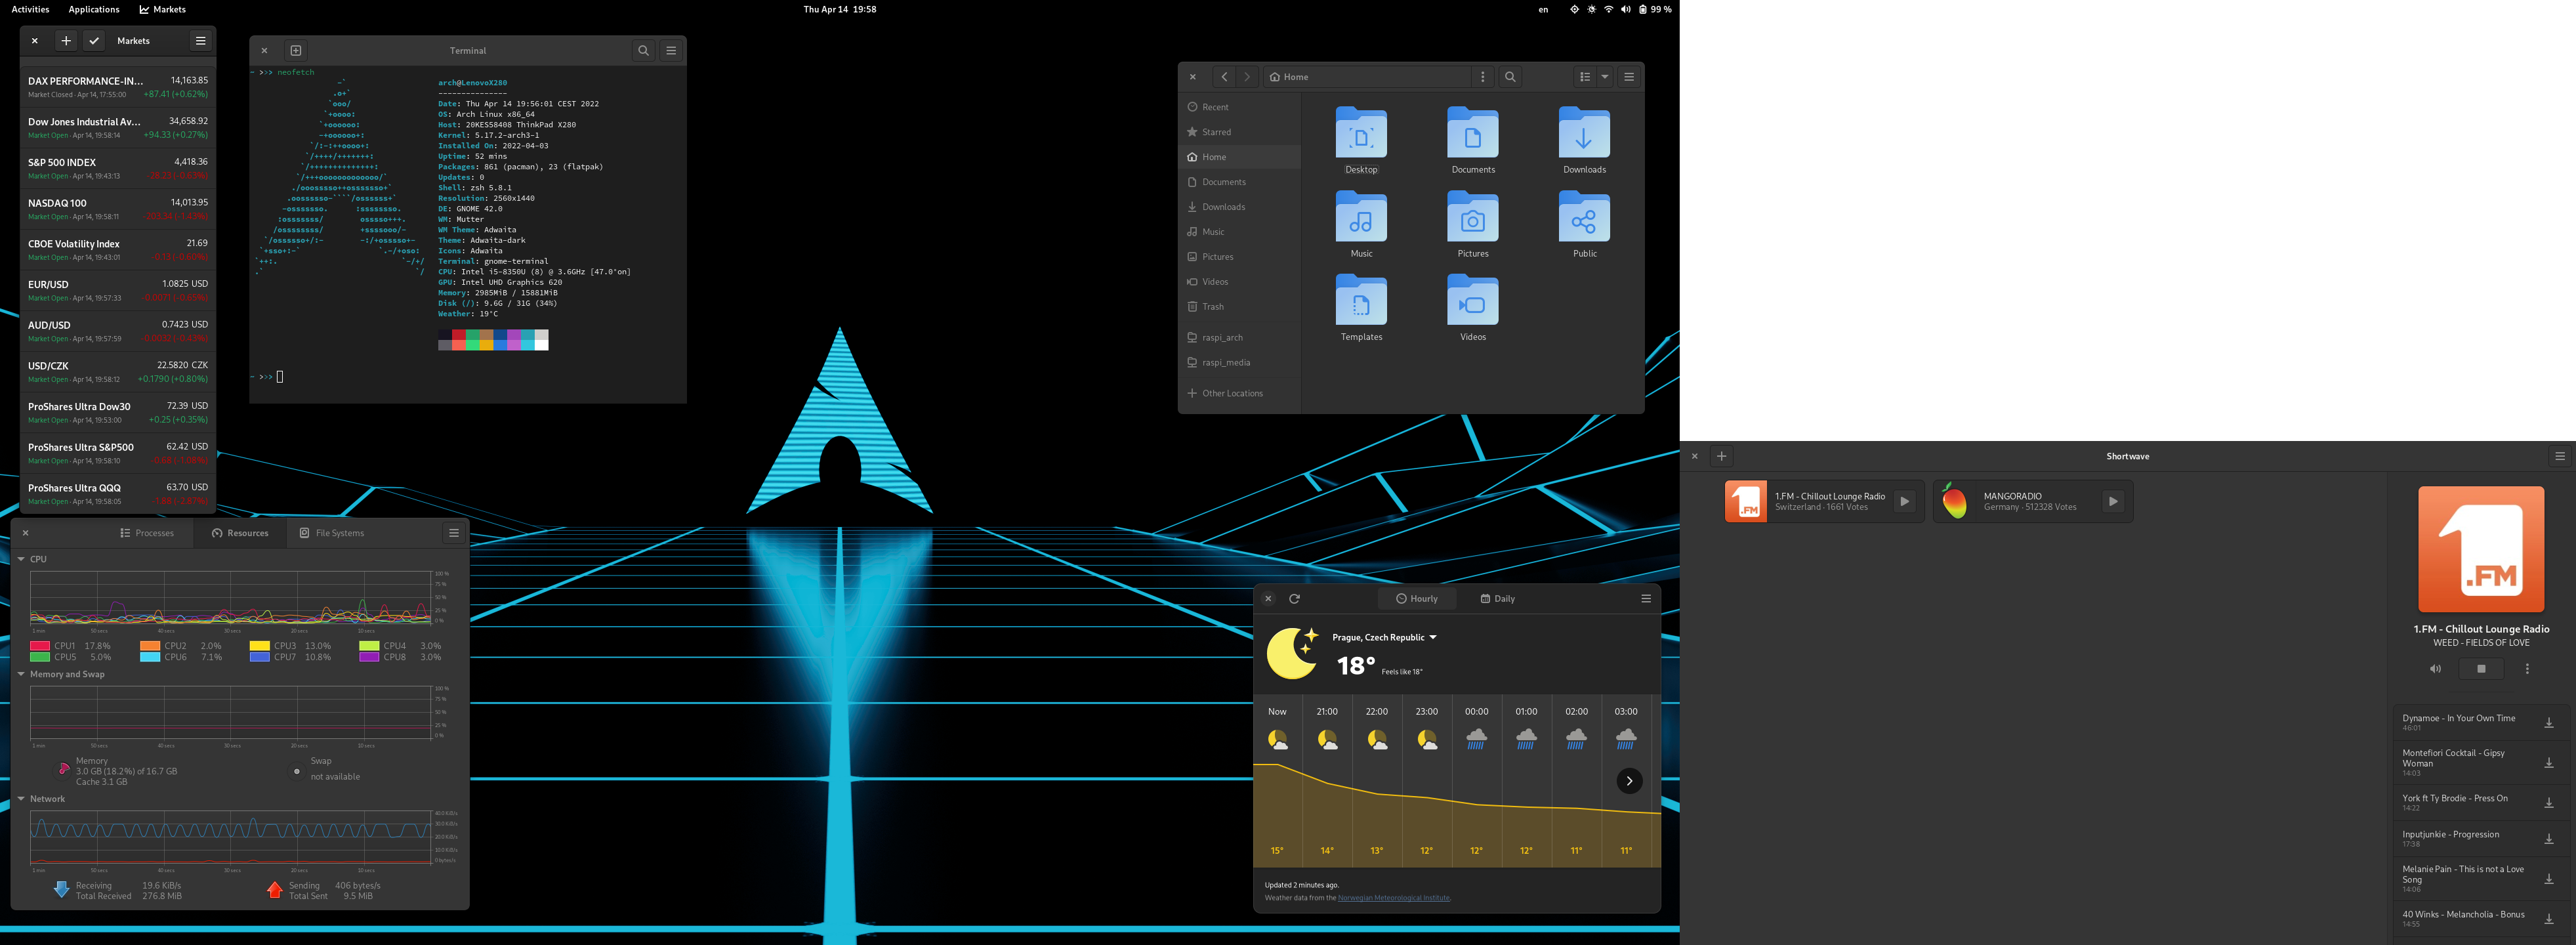Open the Markets hamburger menu
The image size is (2576, 945).
coord(200,41)
